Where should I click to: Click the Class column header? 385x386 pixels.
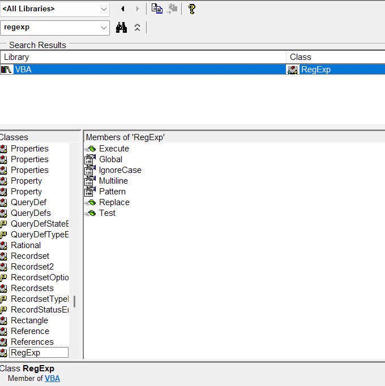(x=335, y=57)
